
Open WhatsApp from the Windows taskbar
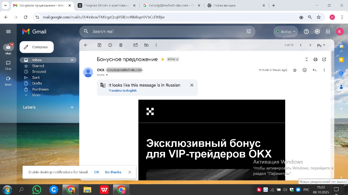37,190
